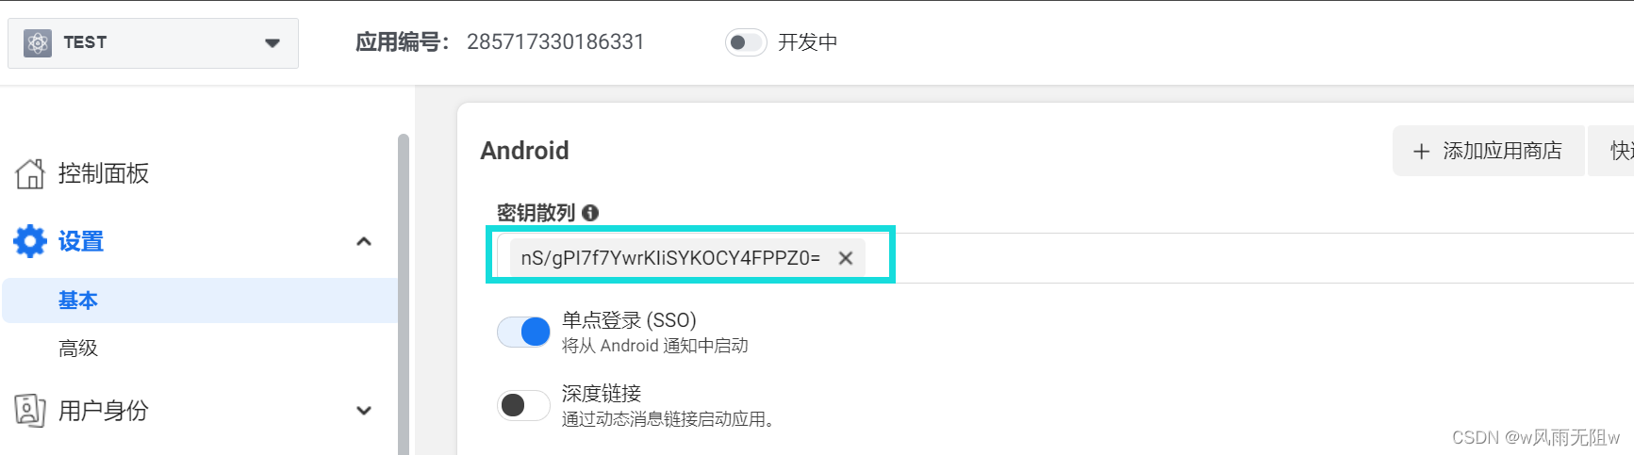Click the plus icon on 添加应用商店
This screenshot has width=1634, height=455.
[1421, 151]
